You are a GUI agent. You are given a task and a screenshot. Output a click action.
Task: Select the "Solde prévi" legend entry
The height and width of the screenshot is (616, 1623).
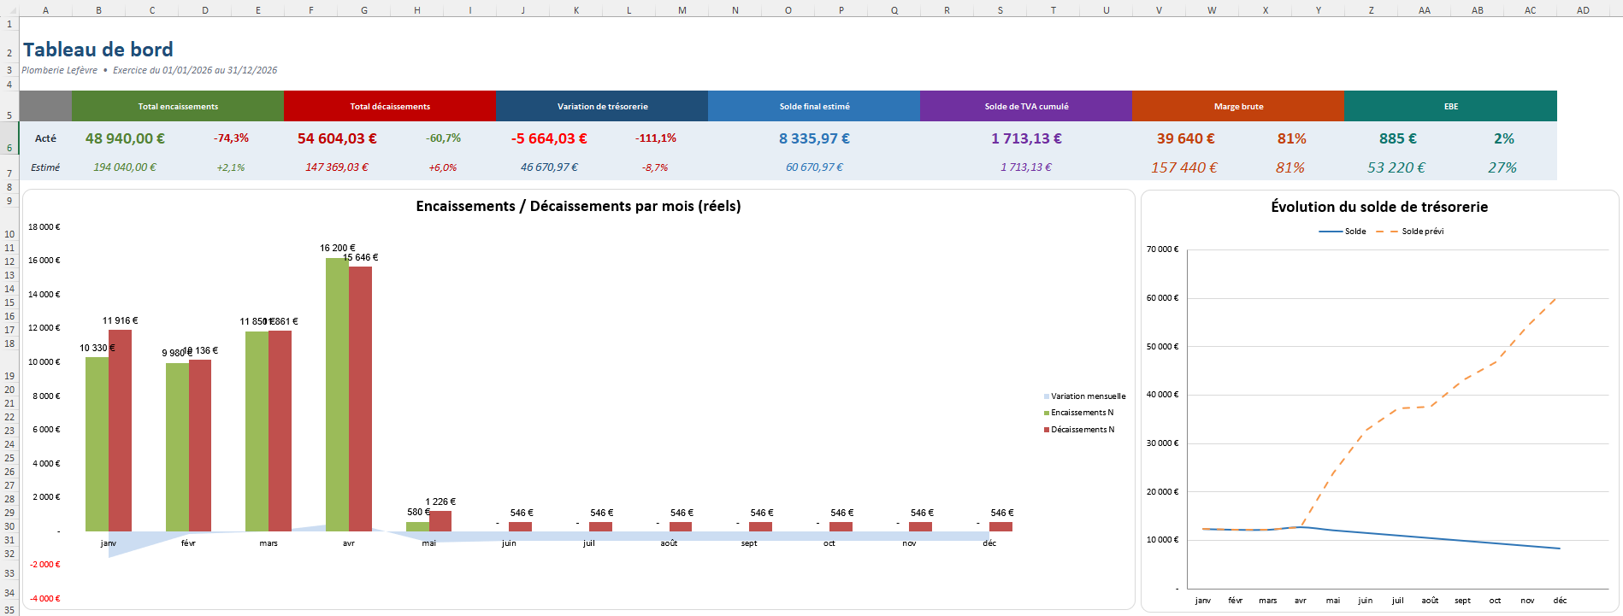coord(1410,232)
